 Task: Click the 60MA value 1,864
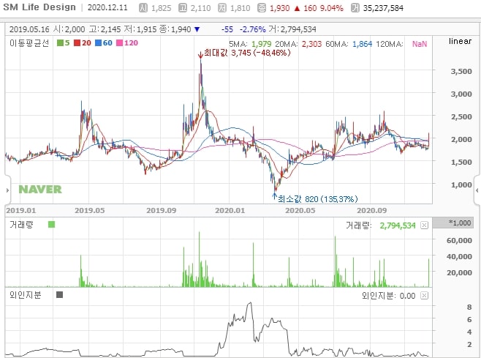(x=363, y=44)
